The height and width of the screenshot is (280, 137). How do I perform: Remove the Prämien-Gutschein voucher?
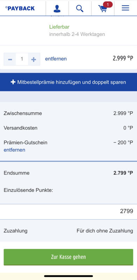click(x=14, y=150)
